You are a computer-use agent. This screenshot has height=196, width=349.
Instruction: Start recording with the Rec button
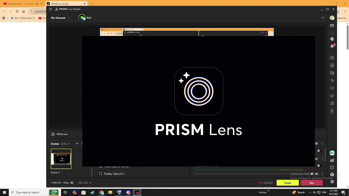(312, 183)
